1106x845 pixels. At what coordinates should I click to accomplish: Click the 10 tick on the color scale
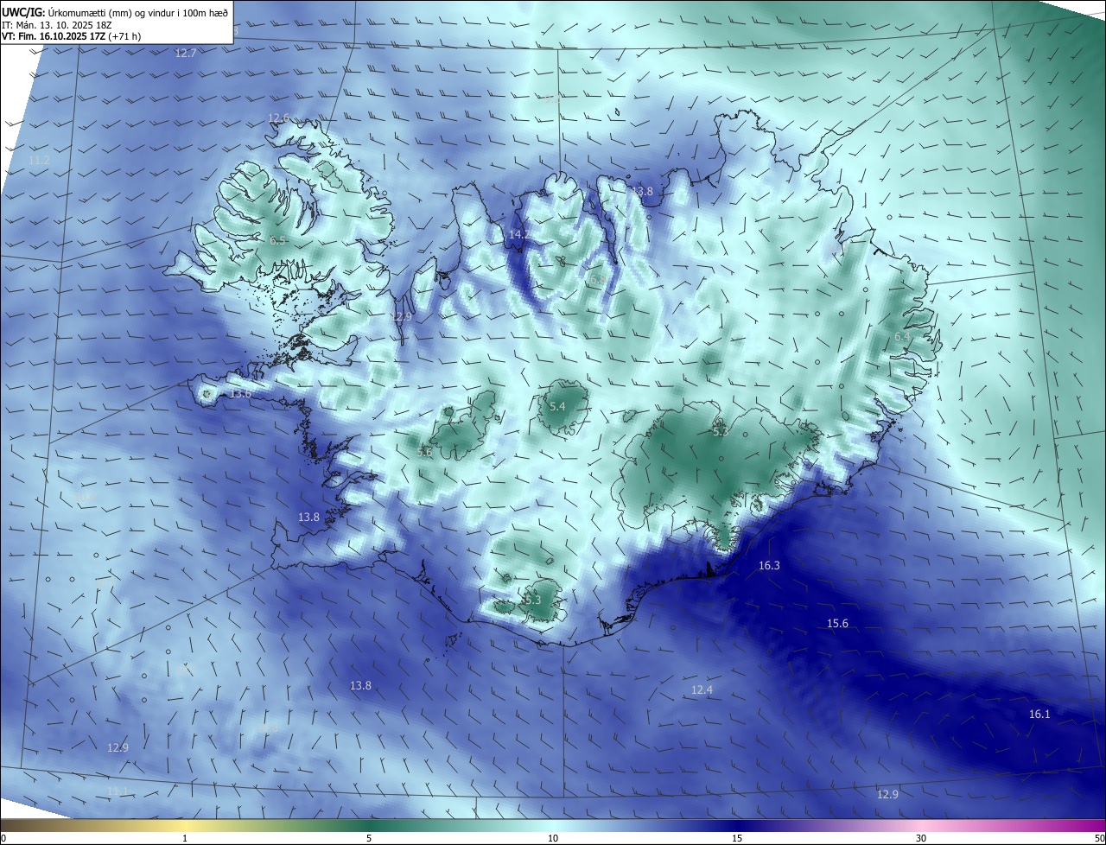point(553,838)
